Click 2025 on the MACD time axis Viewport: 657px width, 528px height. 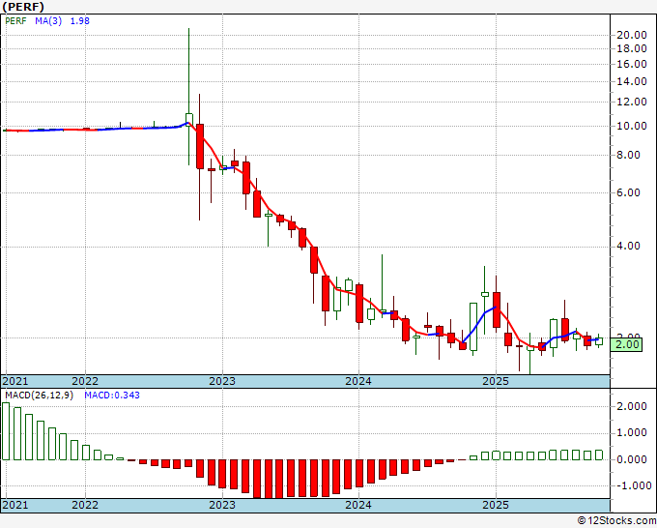coord(496,505)
